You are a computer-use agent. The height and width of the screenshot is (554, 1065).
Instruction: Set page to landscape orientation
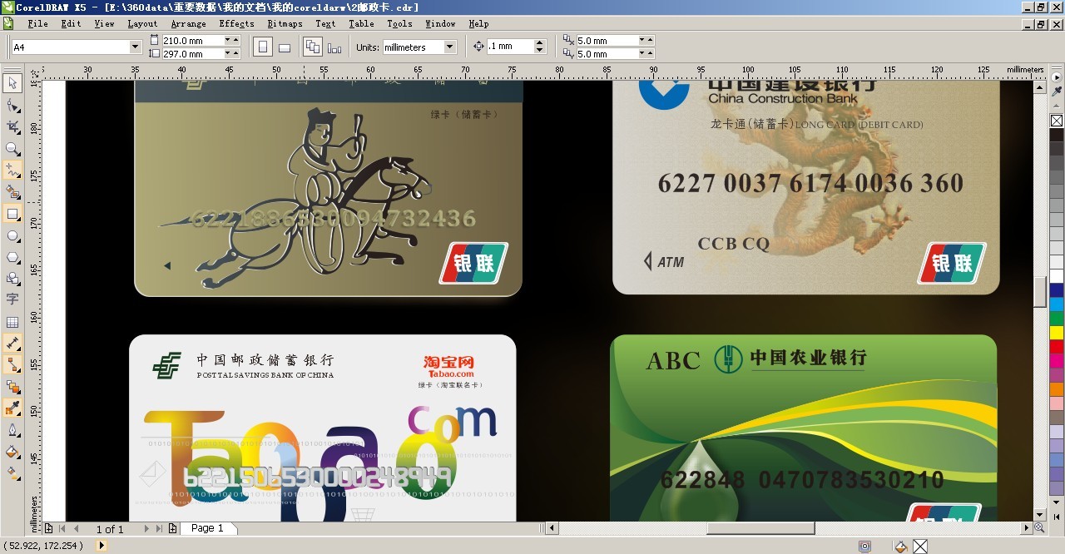[x=284, y=47]
